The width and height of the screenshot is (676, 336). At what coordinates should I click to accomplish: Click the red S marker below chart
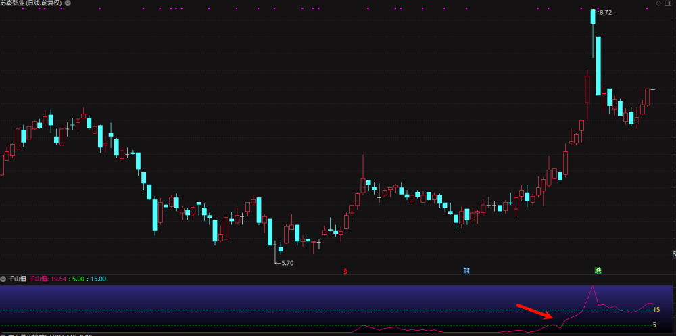[x=345, y=271]
